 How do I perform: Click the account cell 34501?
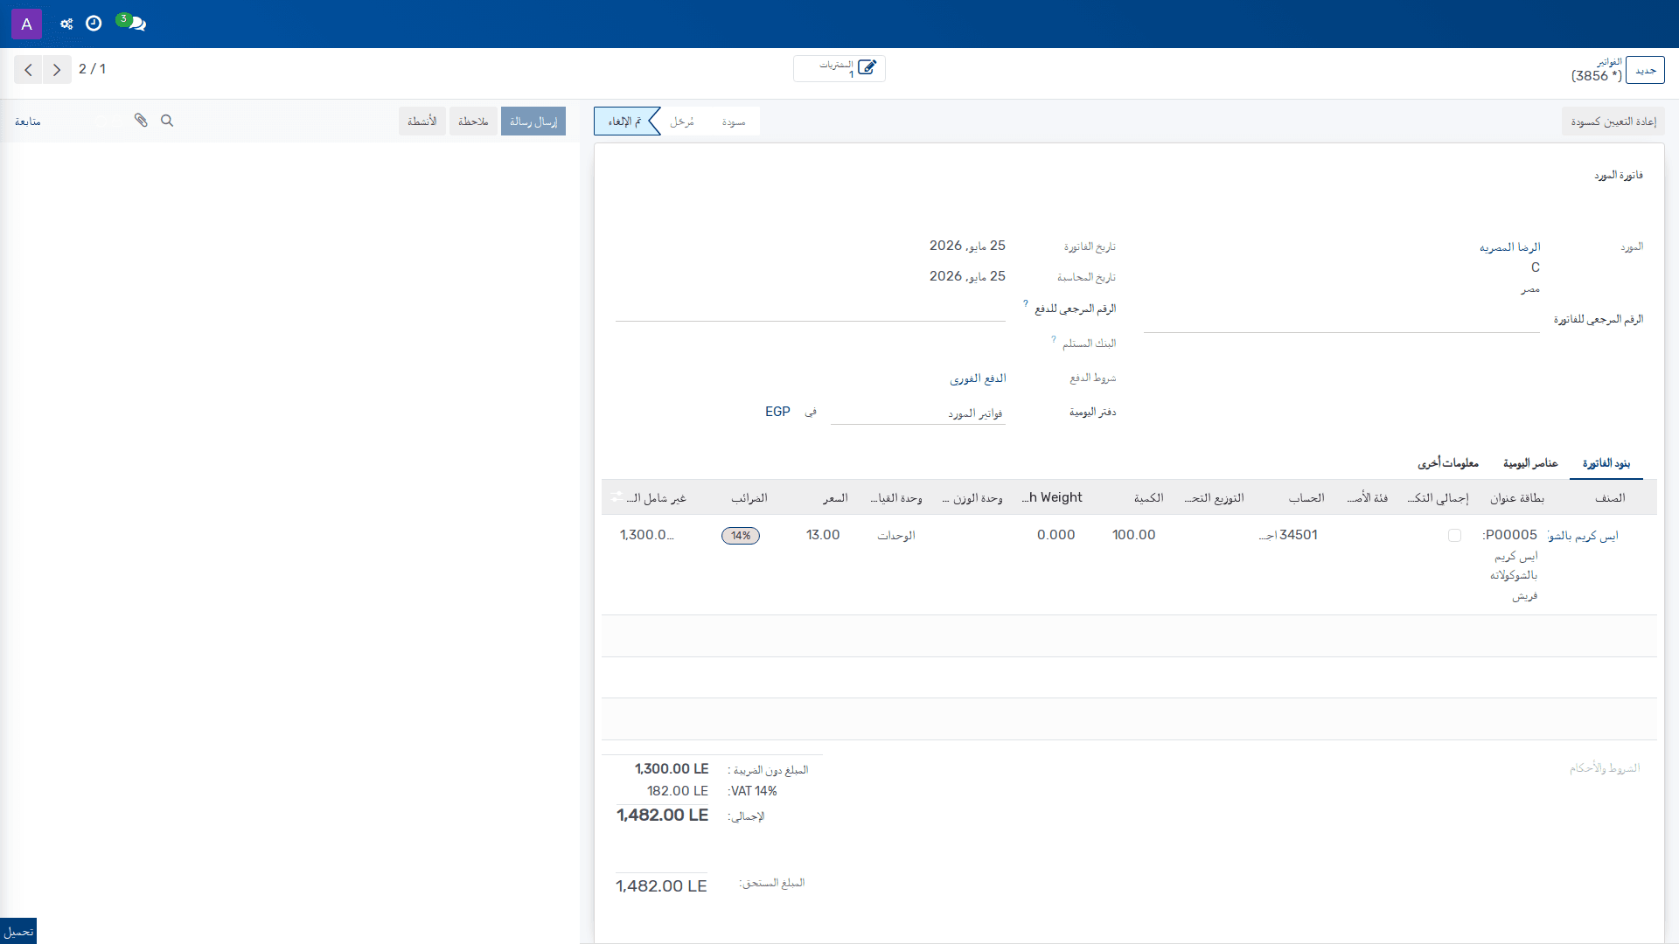[x=1288, y=535]
